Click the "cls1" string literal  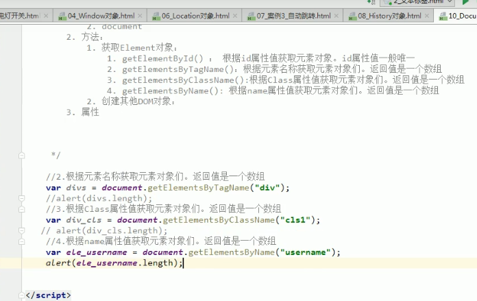coord(295,220)
